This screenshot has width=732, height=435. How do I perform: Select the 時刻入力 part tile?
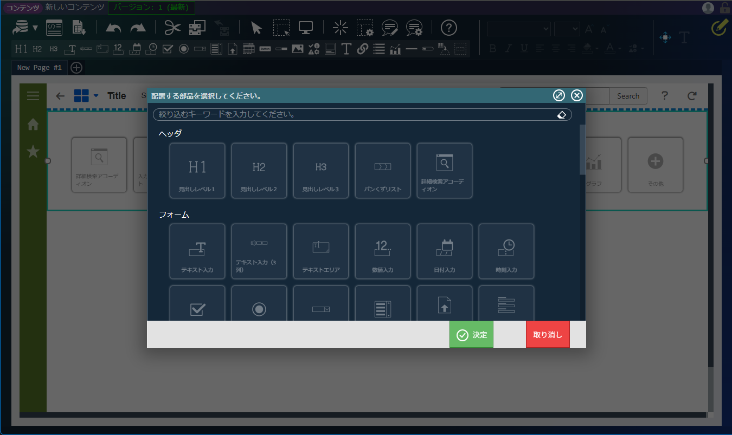506,251
